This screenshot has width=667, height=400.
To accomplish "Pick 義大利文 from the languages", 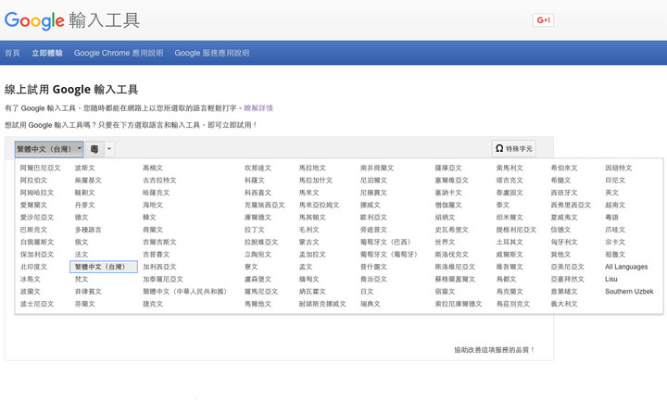I will pos(564,304).
